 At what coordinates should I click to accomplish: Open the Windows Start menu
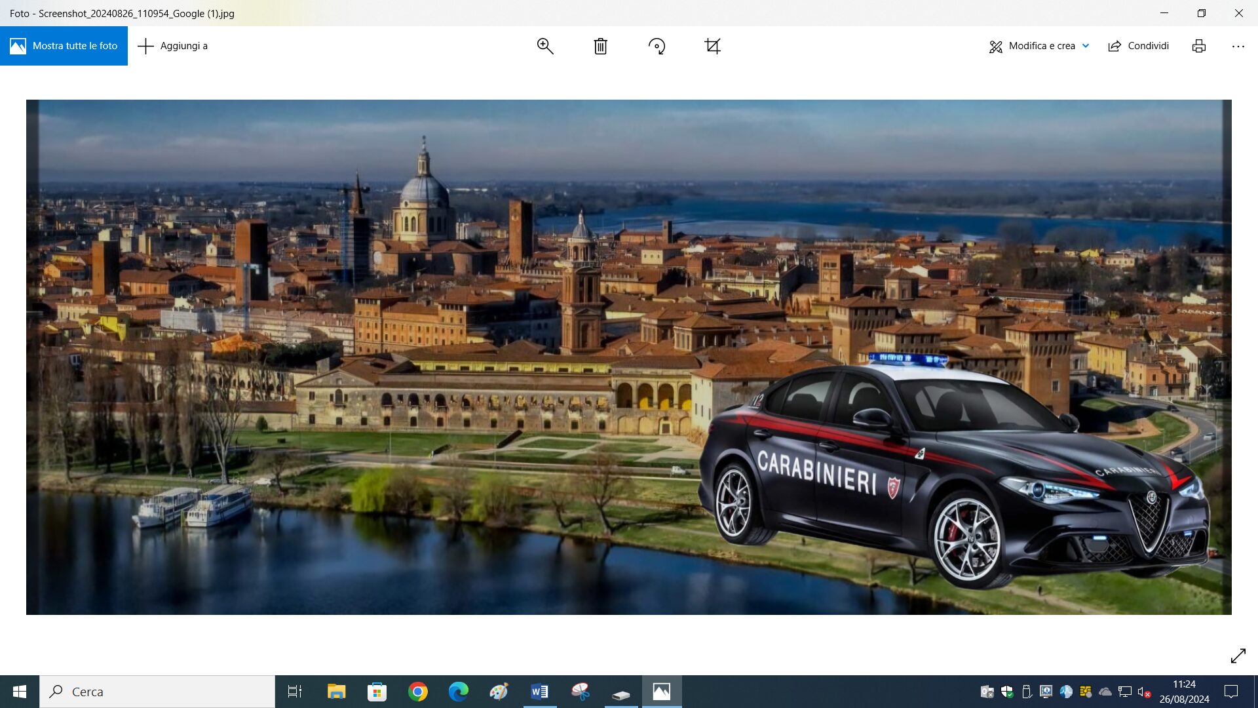(x=20, y=692)
